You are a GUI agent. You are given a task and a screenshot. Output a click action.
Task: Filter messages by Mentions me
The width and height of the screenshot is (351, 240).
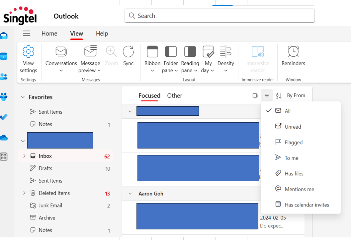click(301, 189)
